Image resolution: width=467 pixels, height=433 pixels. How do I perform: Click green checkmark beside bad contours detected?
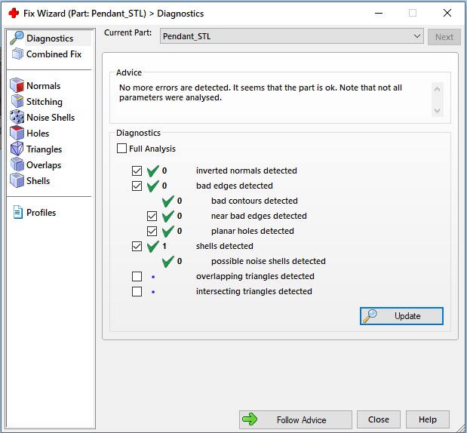(168, 201)
